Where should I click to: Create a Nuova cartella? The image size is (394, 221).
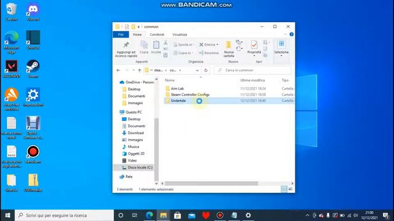coord(228,49)
